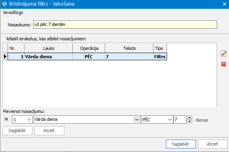Screen dimensions: 229x152
Task: Save the condition with lower-left Saglabāt
Action: tap(17, 130)
